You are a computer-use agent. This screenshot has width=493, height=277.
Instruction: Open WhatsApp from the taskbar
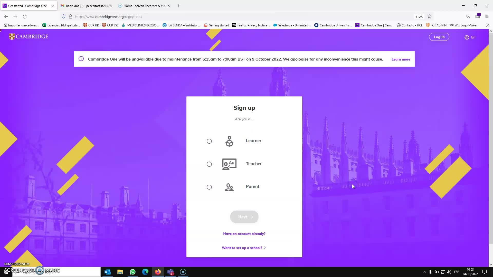pos(133,272)
